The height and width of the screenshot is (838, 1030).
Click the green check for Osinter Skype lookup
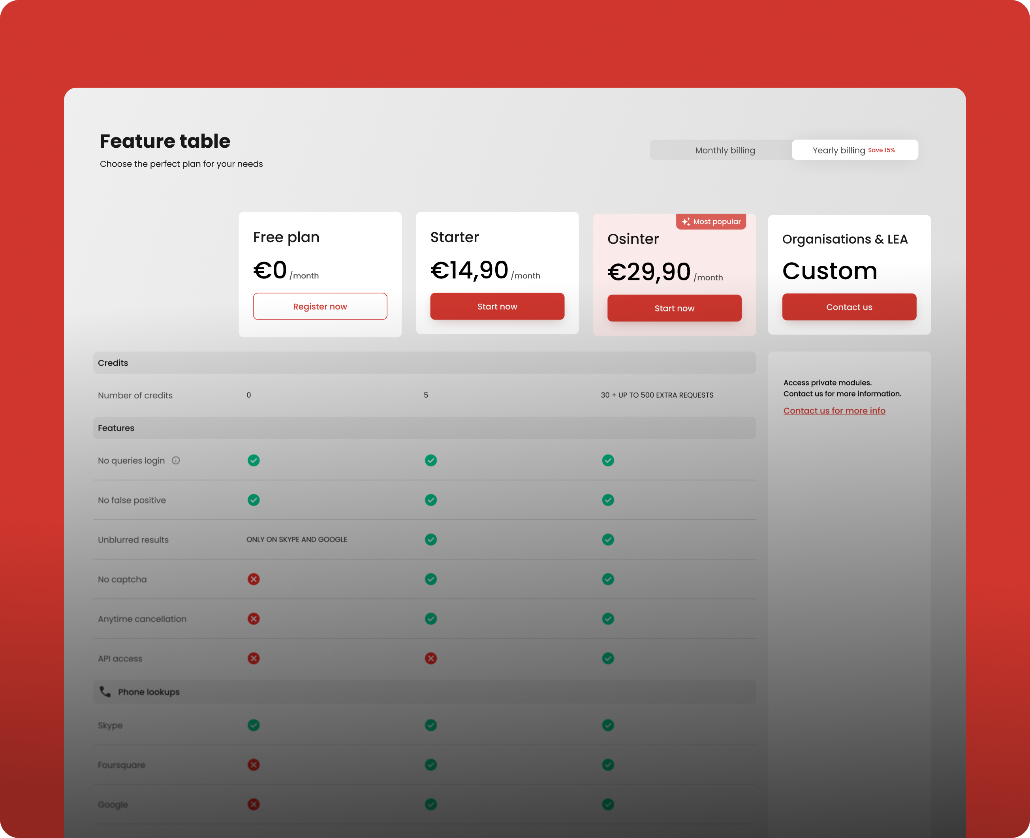point(608,725)
